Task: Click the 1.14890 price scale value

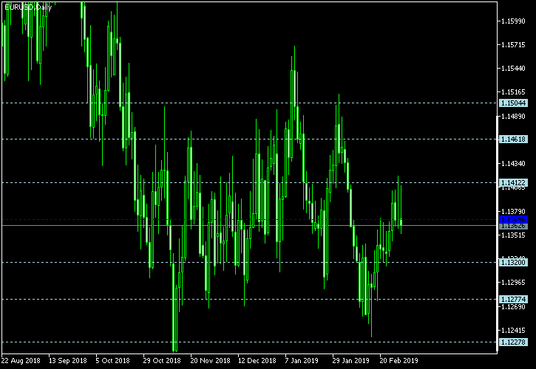Action: click(x=513, y=117)
